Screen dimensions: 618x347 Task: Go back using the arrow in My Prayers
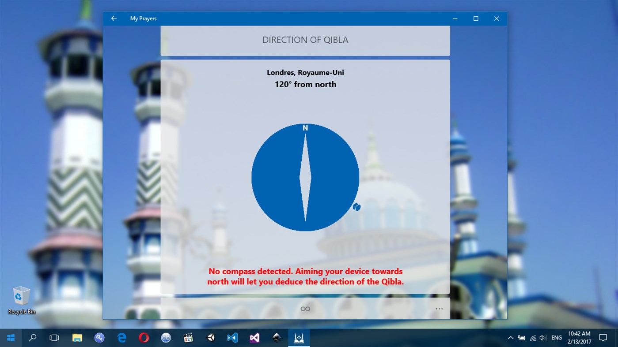pyautogui.click(x=114, y=18)
